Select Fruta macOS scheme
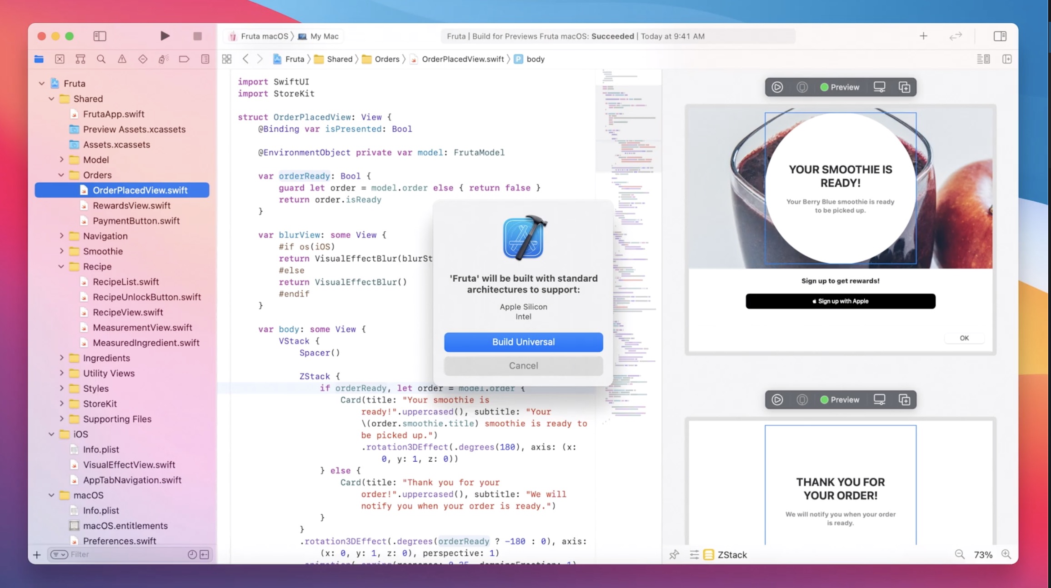This screenshot has height=588, width=1051. tap(259, 36)
